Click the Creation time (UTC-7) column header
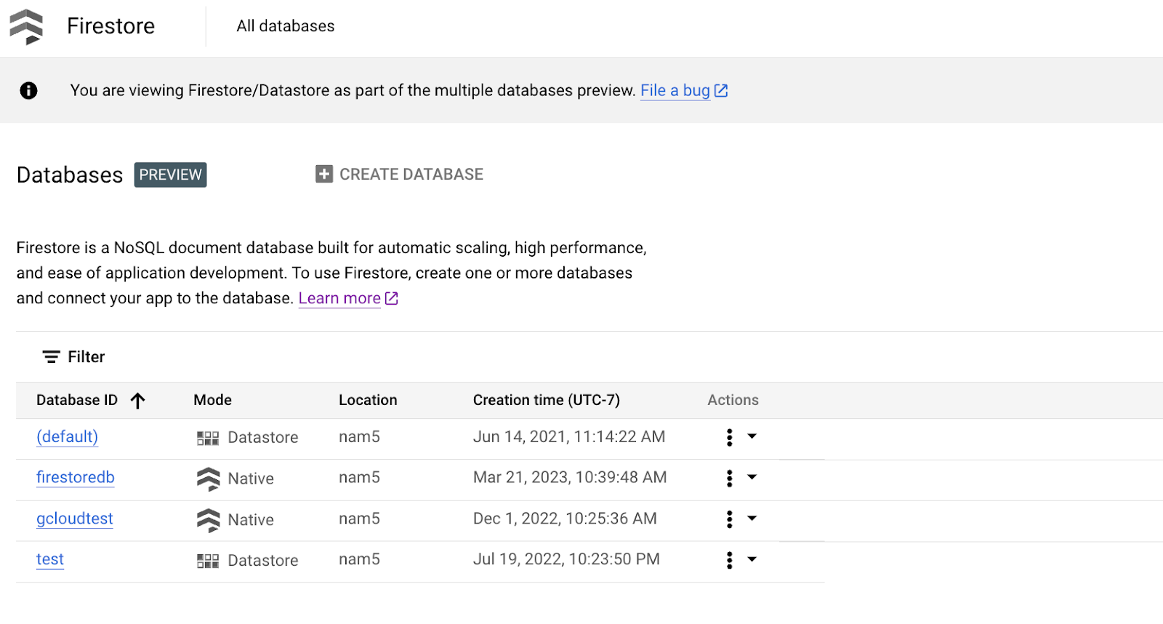1163x624 pixels. [x=547, y=400]
